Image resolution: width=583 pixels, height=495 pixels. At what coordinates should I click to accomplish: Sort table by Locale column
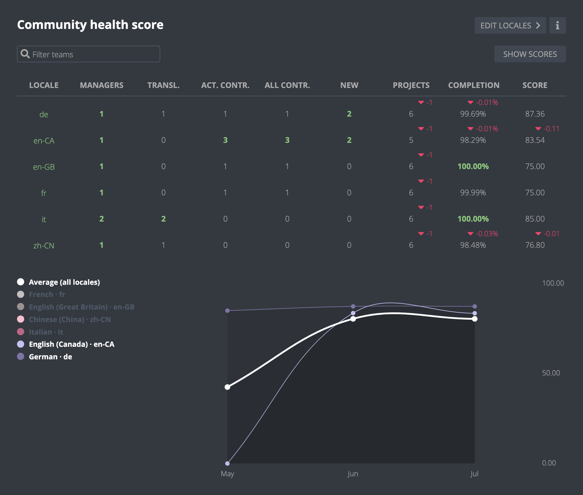[44, 85]
